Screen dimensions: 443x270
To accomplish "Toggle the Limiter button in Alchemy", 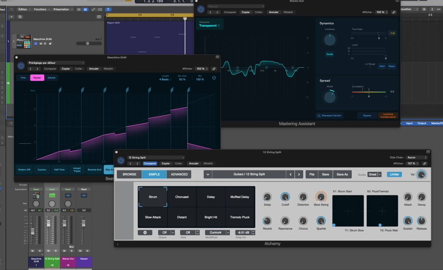I will (394, 174).
